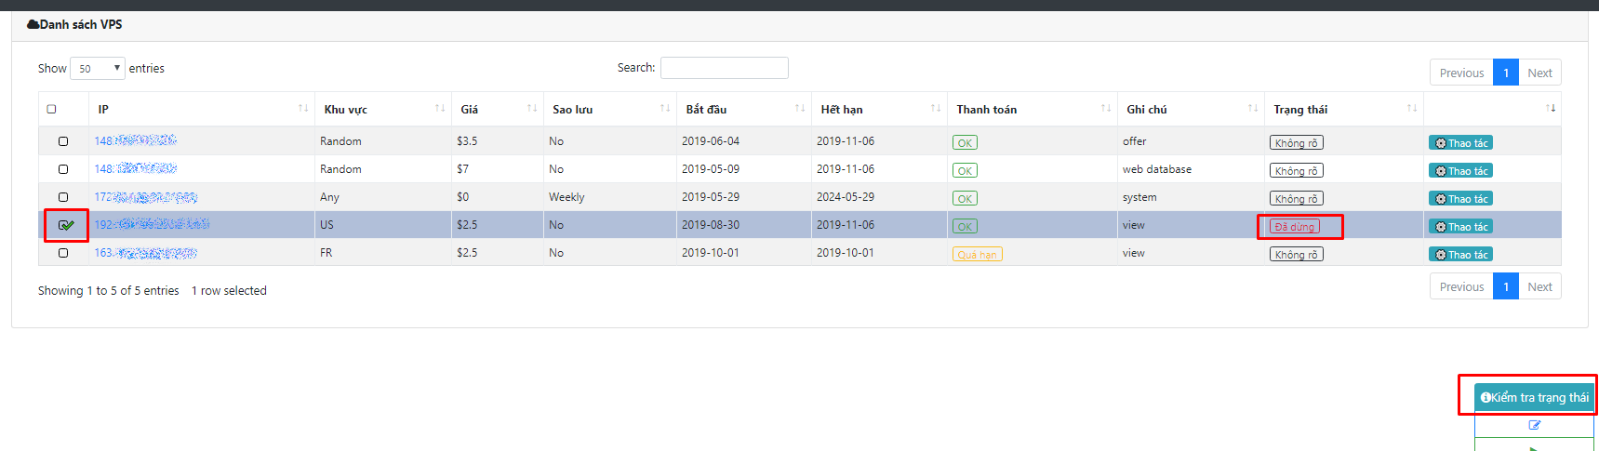Toggle the select-all checkbox in table header
This screenshot has width=1599, height=451.
51,109
